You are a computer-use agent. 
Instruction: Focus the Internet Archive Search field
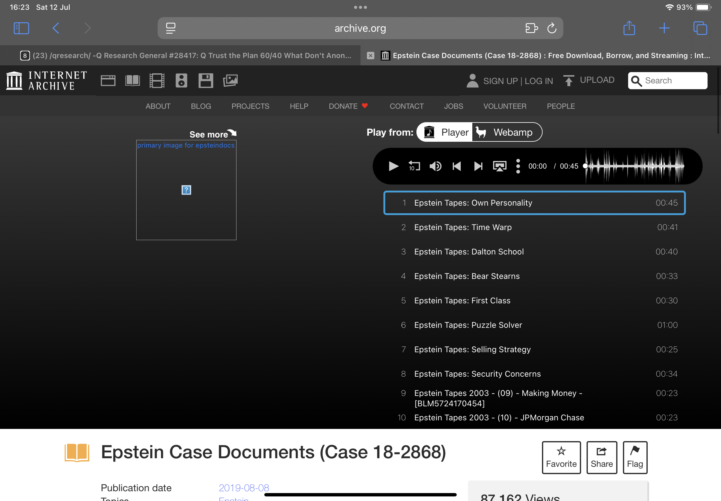(x=667, y=81)
